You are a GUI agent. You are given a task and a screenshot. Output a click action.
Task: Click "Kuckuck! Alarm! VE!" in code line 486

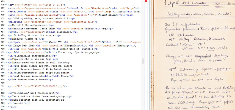[25, 39]
